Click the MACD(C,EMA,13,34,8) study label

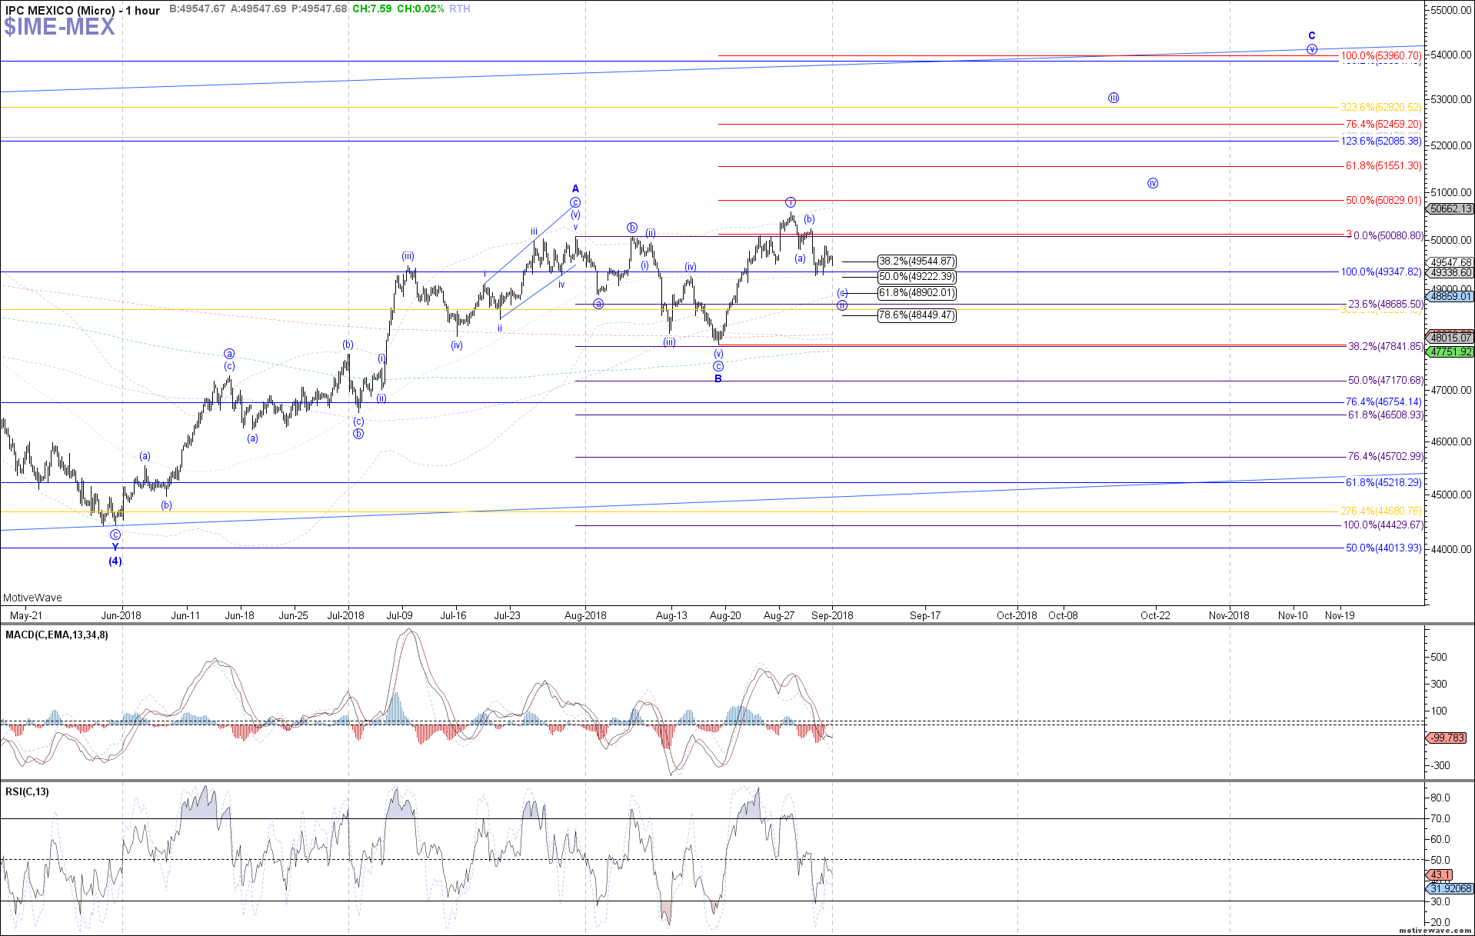[57, 635]
